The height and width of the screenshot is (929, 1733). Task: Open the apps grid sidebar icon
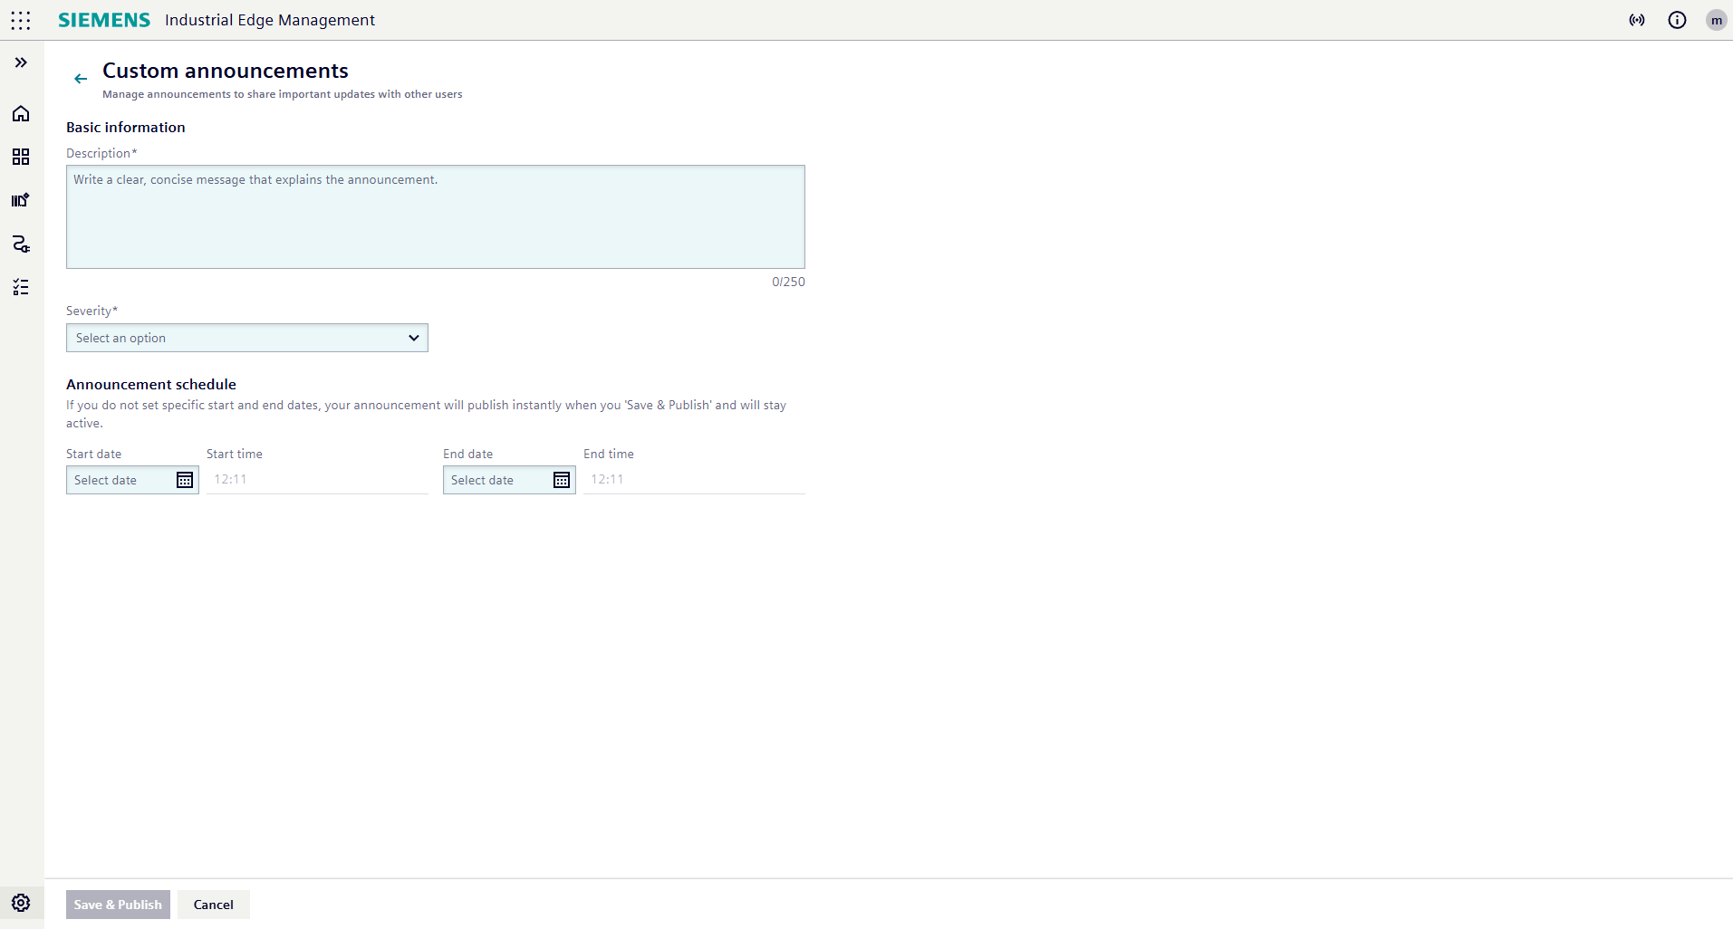[21, 157]
